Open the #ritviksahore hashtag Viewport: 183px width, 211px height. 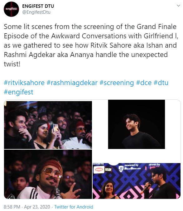(24, 83)
